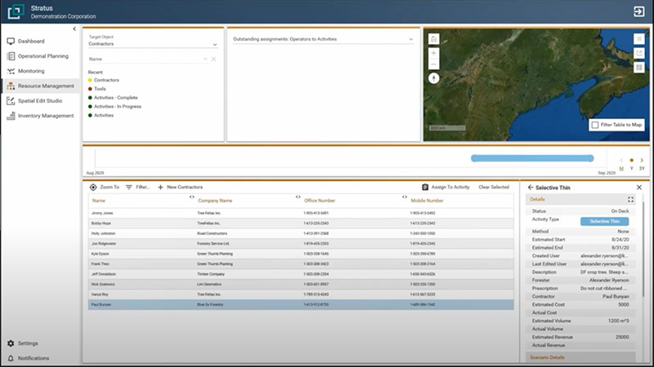The height and width of the screenshot is (367, 654).
Task: Expand the Details section fullscreen icon
Action: [630, 200]
